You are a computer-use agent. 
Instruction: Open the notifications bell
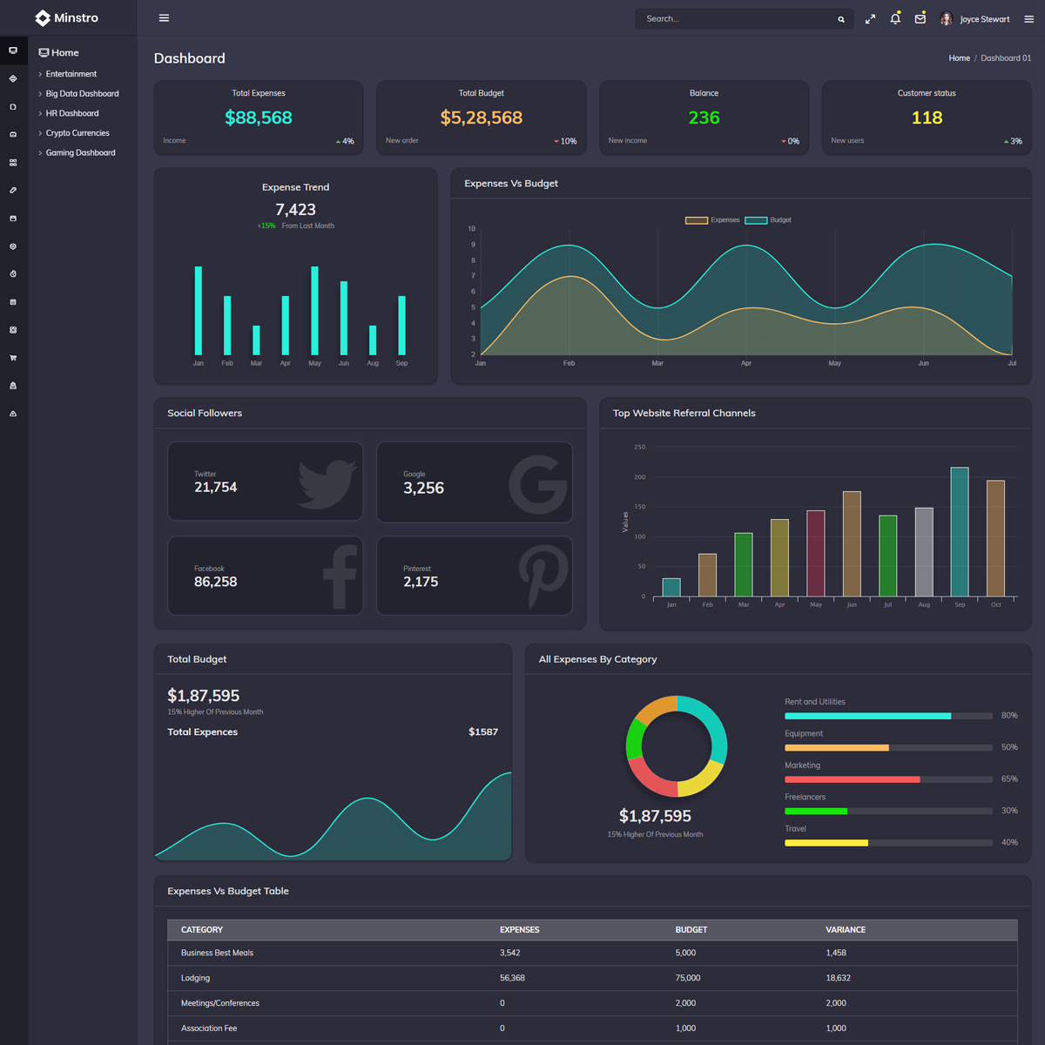pos(895,18)
